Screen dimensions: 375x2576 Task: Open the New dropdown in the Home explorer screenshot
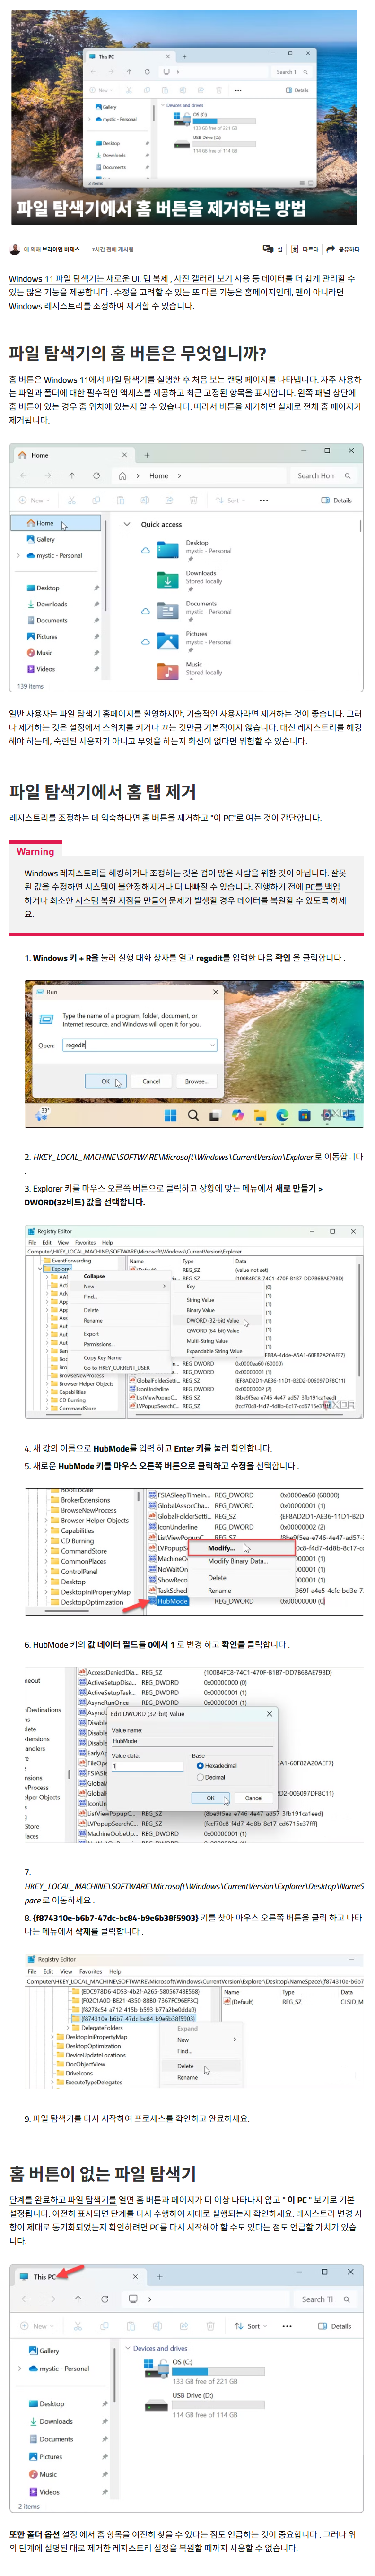tap(33, 500)
